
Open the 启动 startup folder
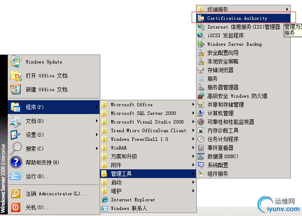pyautogui.click(x=148, y=182)
